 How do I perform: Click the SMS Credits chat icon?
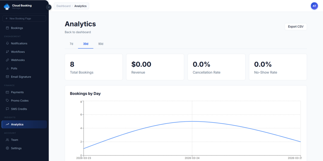(7, 109)
